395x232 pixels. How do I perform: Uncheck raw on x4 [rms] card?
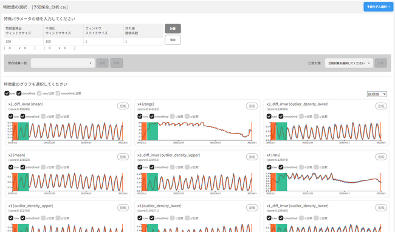tap(269, 167)
